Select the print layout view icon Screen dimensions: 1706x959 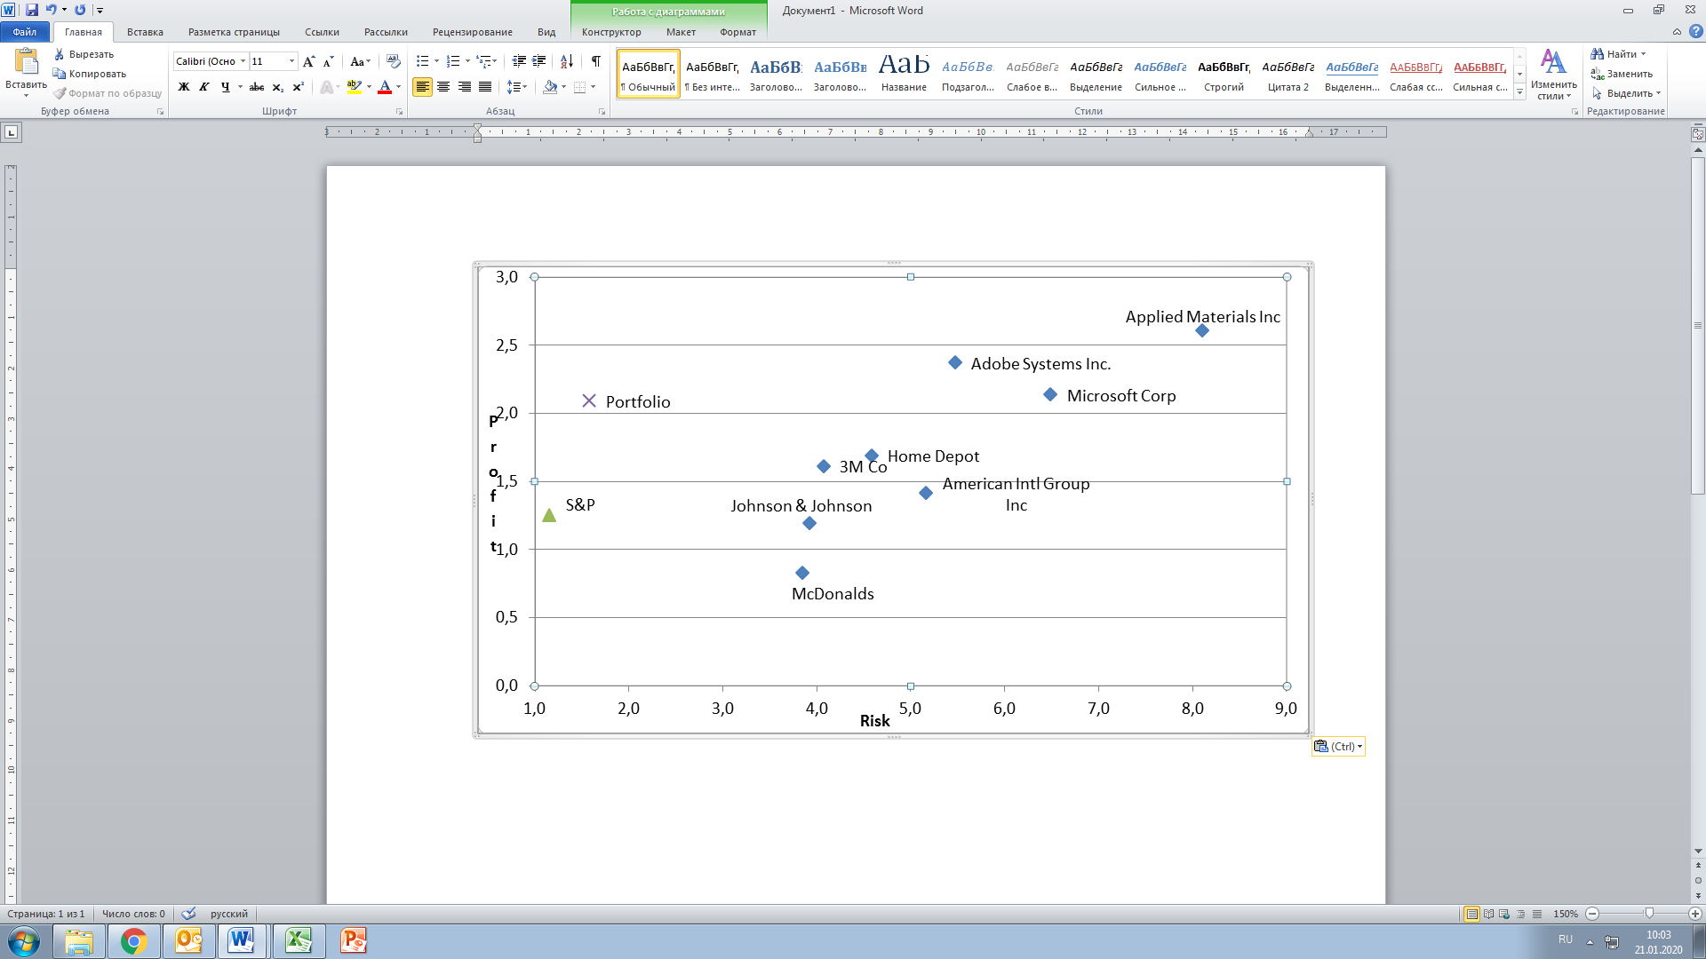point(1472,914)
